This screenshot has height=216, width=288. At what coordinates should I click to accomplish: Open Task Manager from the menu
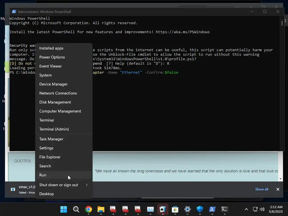click(x=64, y=139)
